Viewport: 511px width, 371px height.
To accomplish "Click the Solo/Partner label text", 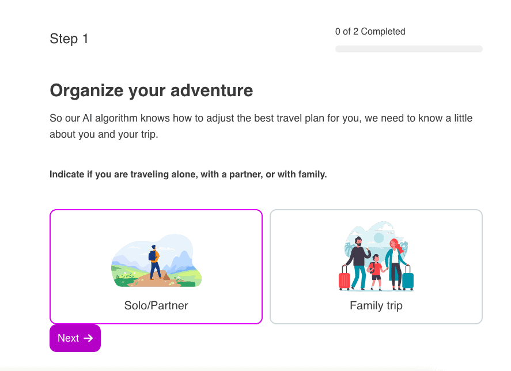I will pos(156,305).
